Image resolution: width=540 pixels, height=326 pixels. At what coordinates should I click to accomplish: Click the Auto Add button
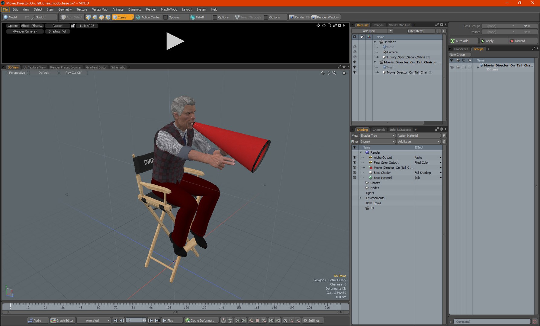click(464, 41)
